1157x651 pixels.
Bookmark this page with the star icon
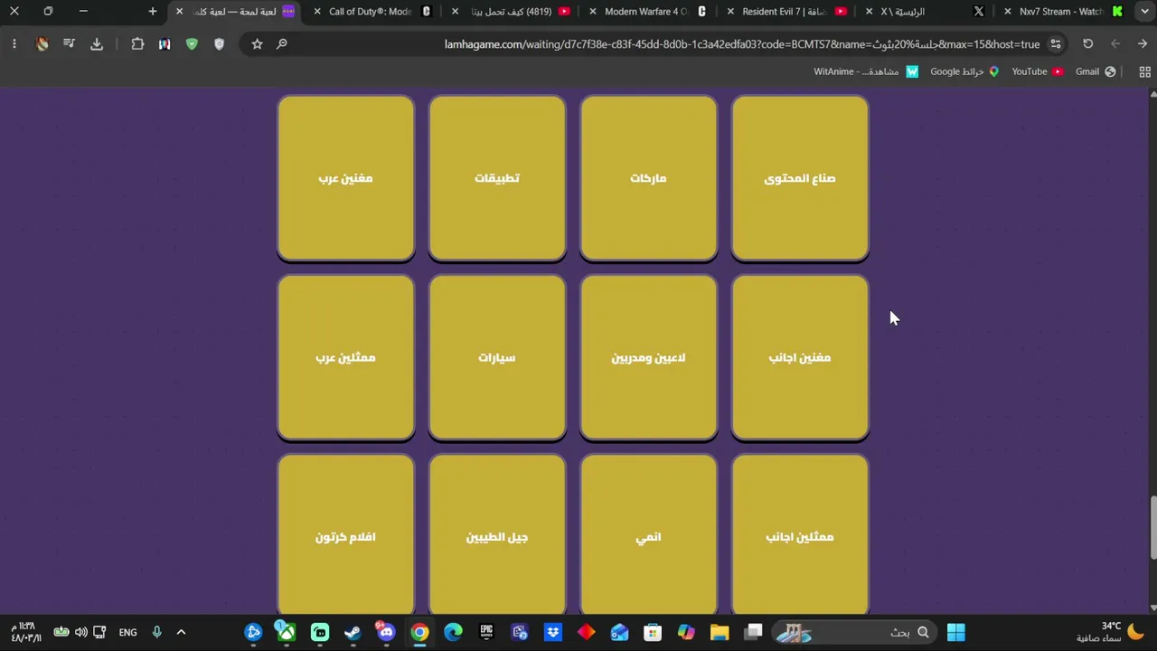pyautogui.click(x=257, y=43)
